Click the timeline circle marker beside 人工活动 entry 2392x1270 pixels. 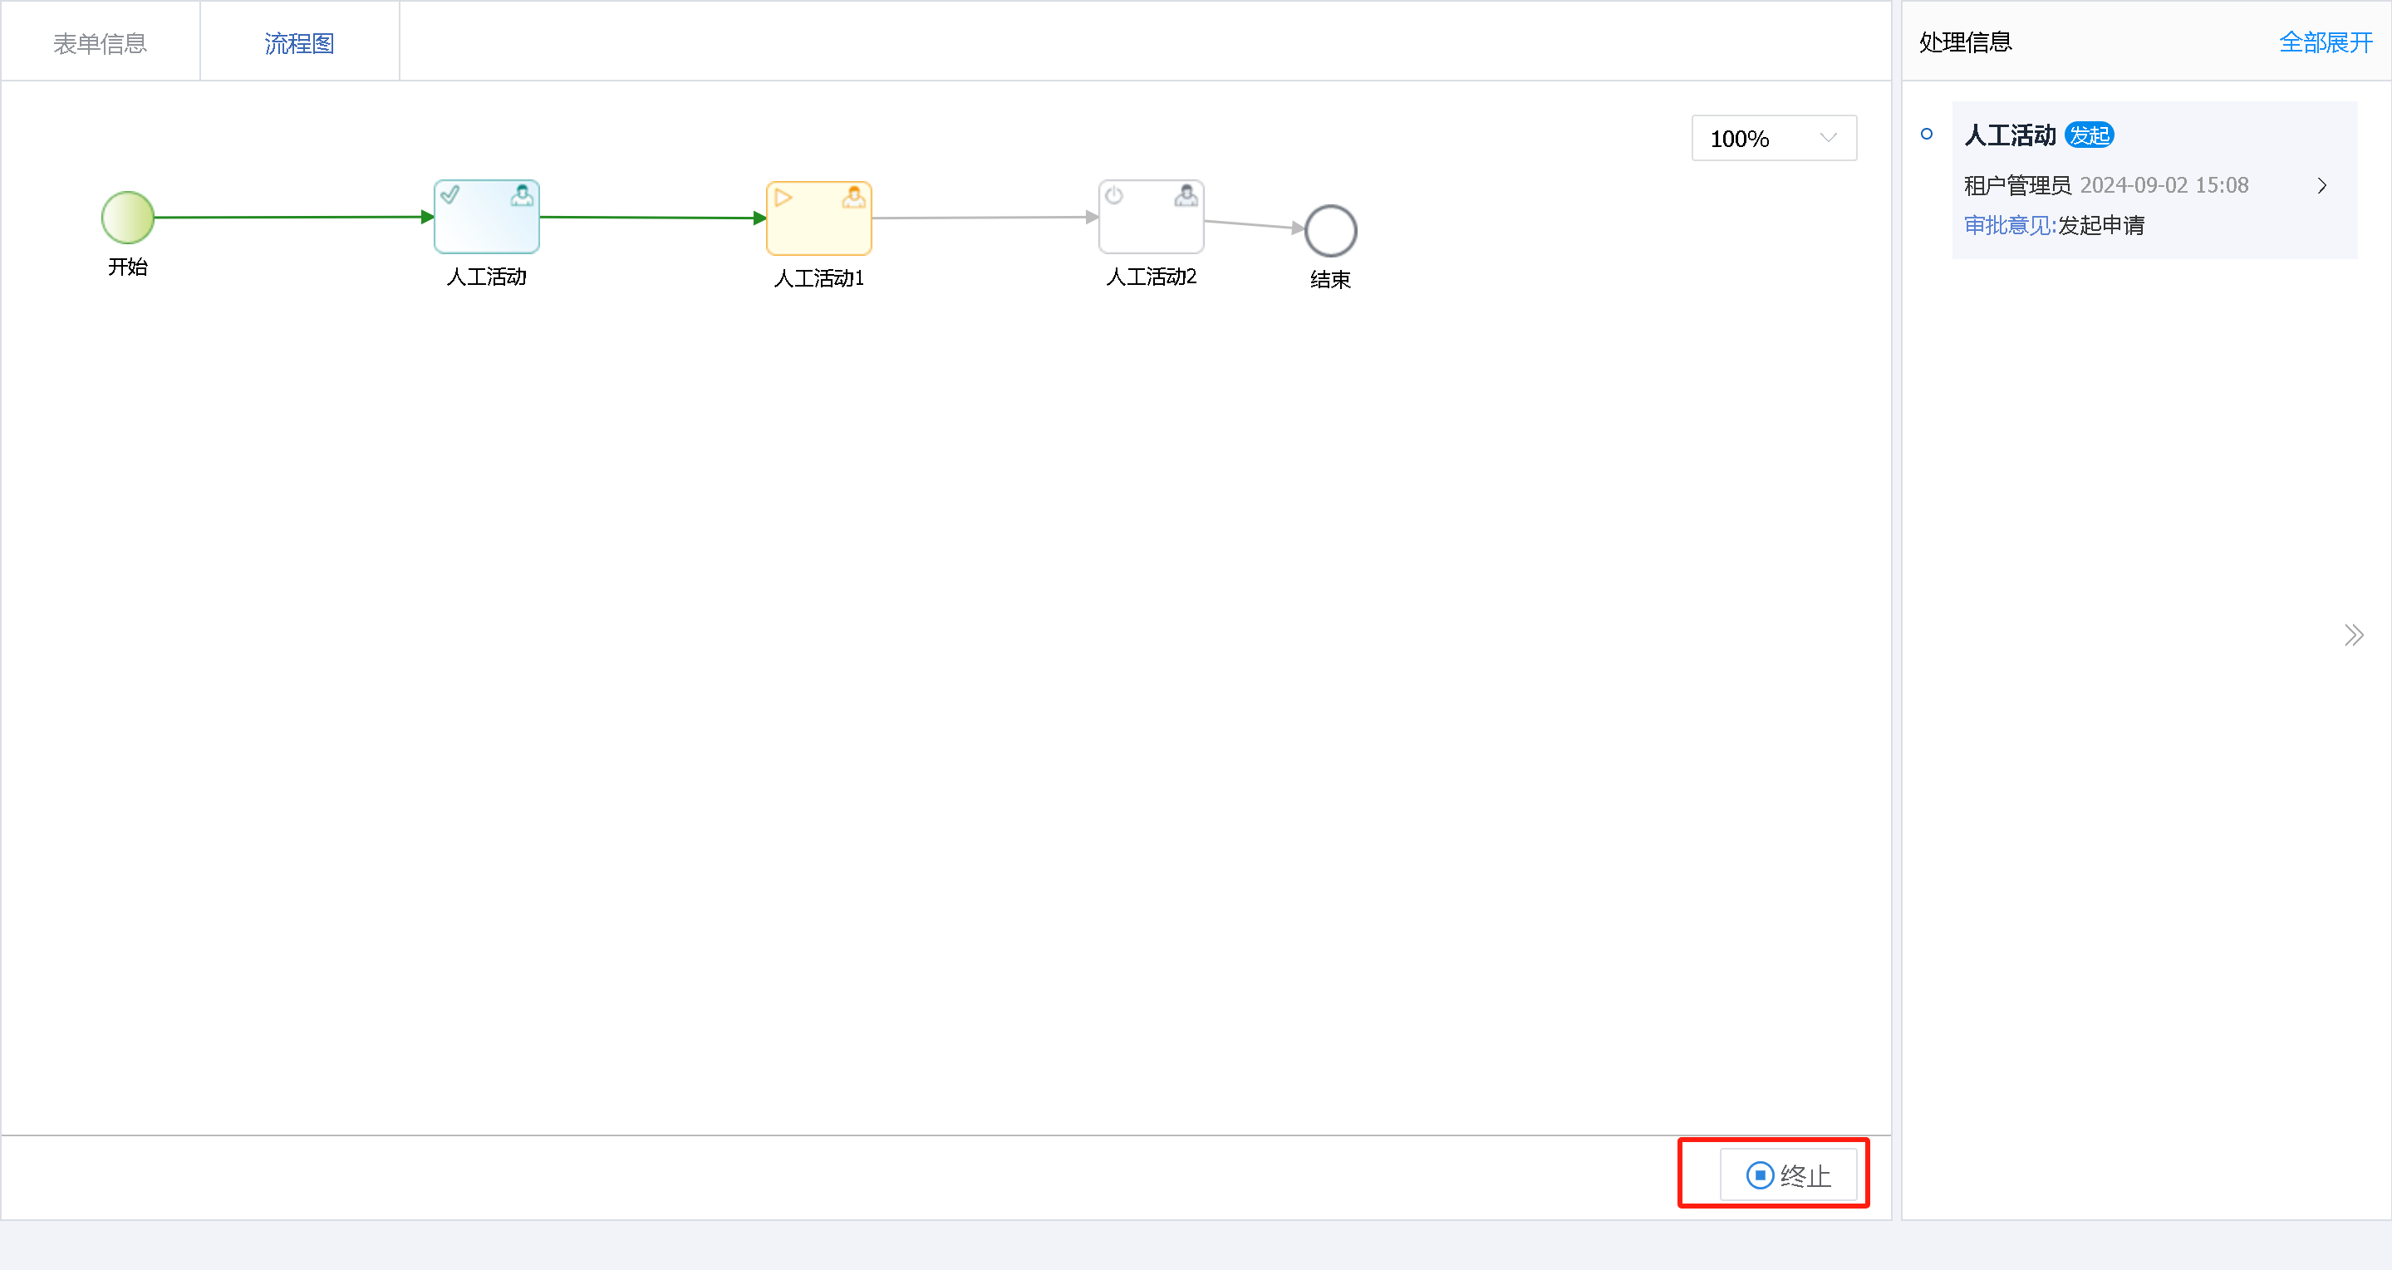point(1928,135)
